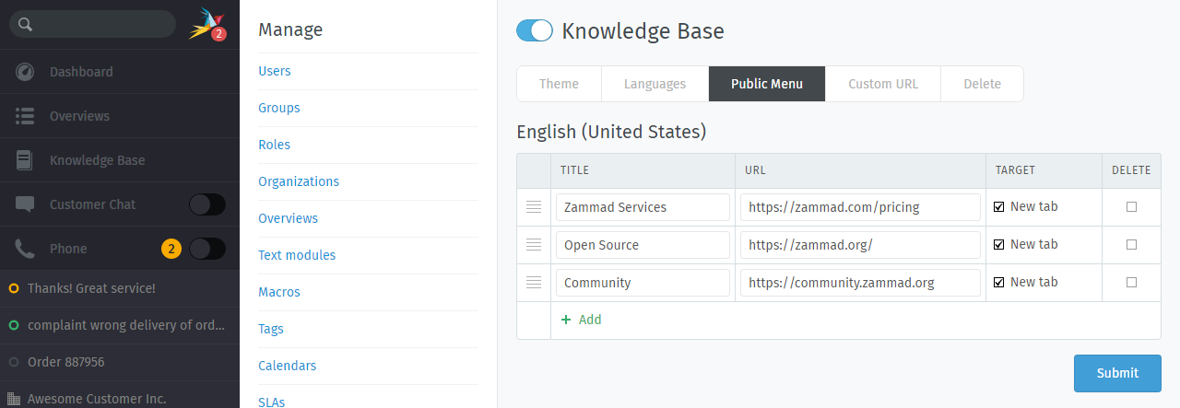
Task: Open Overviews in the dark sidebar
Action: tap(120, 116)
